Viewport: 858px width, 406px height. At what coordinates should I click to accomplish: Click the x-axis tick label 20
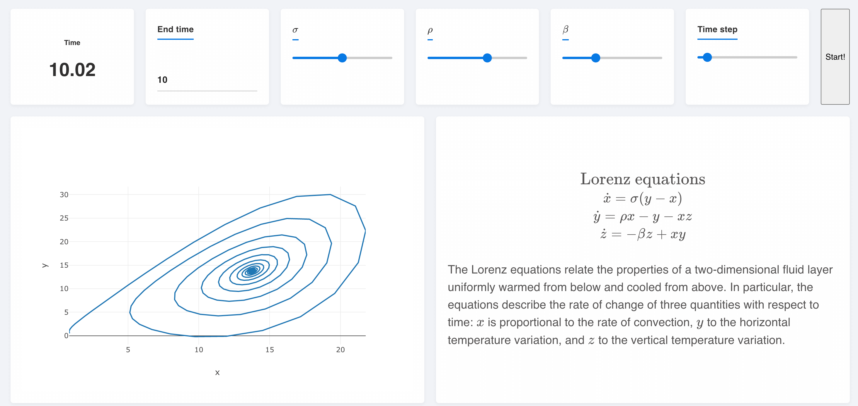point(340,350)
